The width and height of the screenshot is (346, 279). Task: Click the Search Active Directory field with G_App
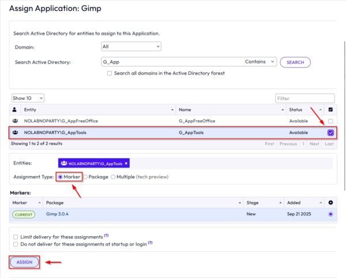[172, 62]
